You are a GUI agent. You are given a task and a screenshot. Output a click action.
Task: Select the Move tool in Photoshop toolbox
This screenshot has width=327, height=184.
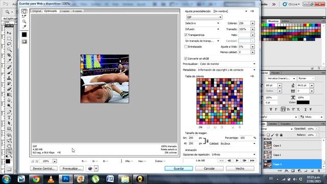click(x=9, y=33)
